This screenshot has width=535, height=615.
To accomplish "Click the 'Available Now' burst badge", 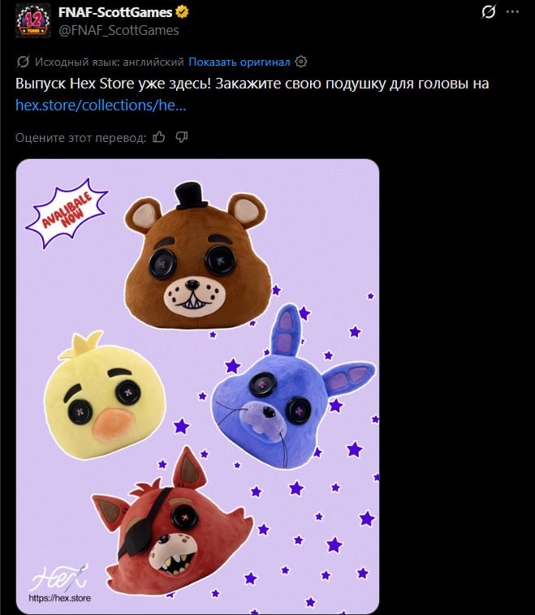I will pyautogui.click(x=67, y=213).
